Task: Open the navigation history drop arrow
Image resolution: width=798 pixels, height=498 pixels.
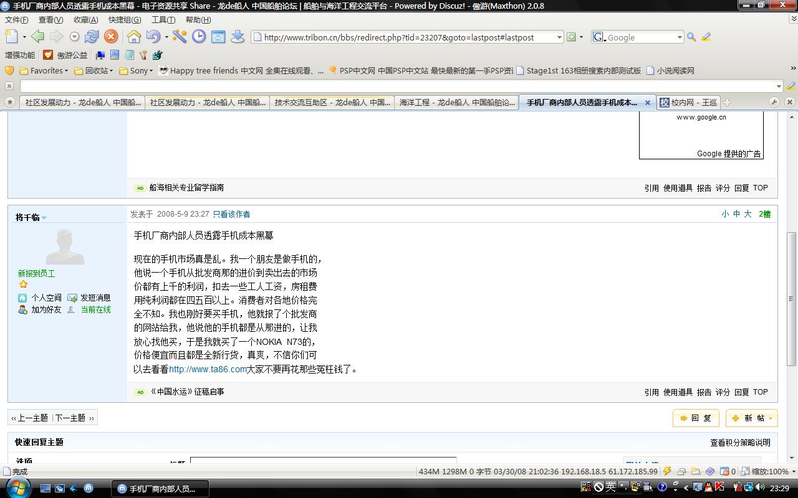Action: 74,37
